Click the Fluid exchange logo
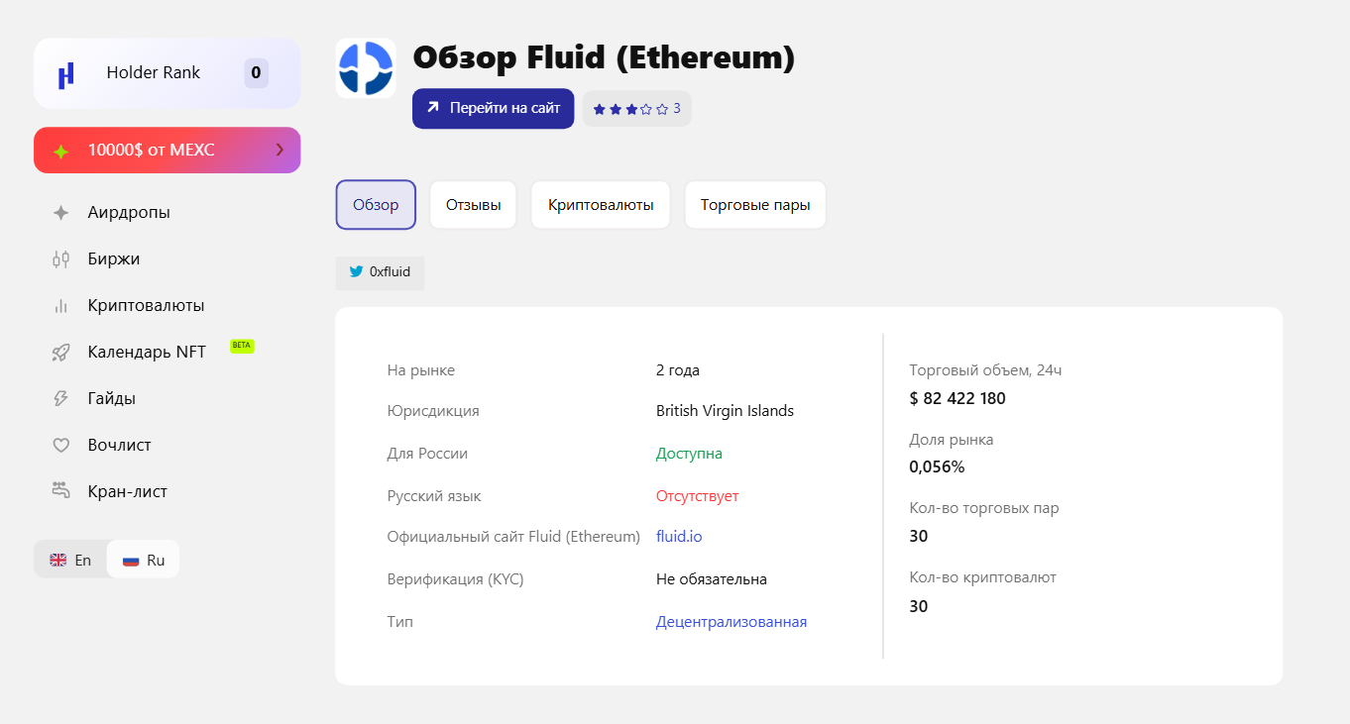 point(366,68)
